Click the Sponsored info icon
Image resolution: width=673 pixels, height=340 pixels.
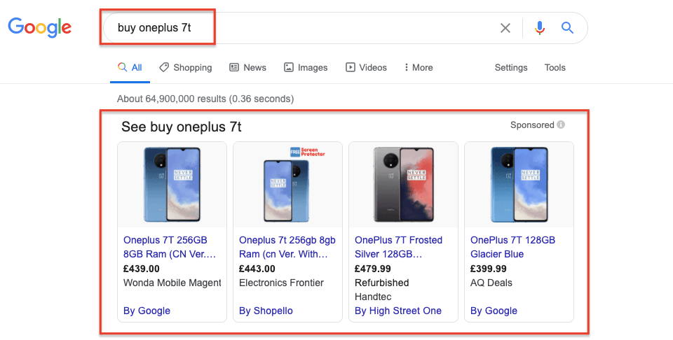click(x=561, y=125)
